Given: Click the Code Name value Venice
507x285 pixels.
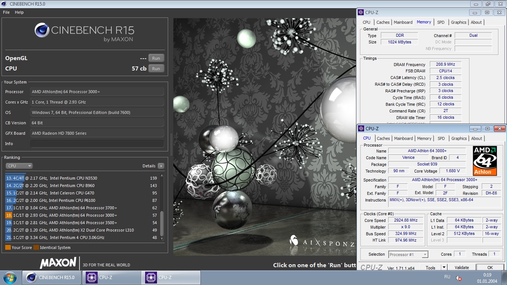Looking at the screenshot, I should (408, 157).
